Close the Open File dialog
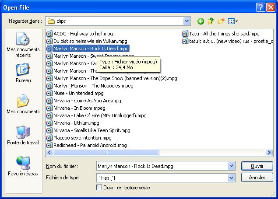 pos(271,7)
